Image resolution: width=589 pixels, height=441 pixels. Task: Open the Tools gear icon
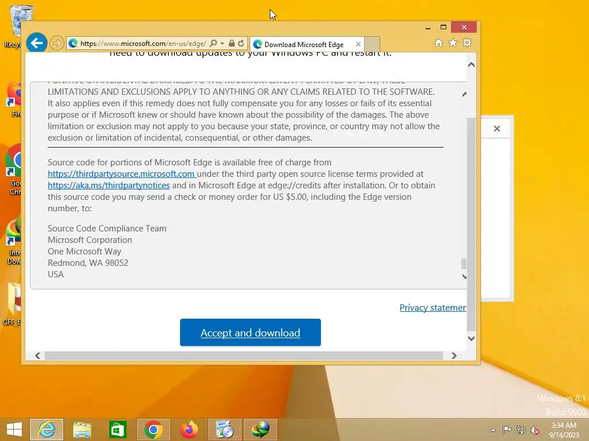pos(467,42)
